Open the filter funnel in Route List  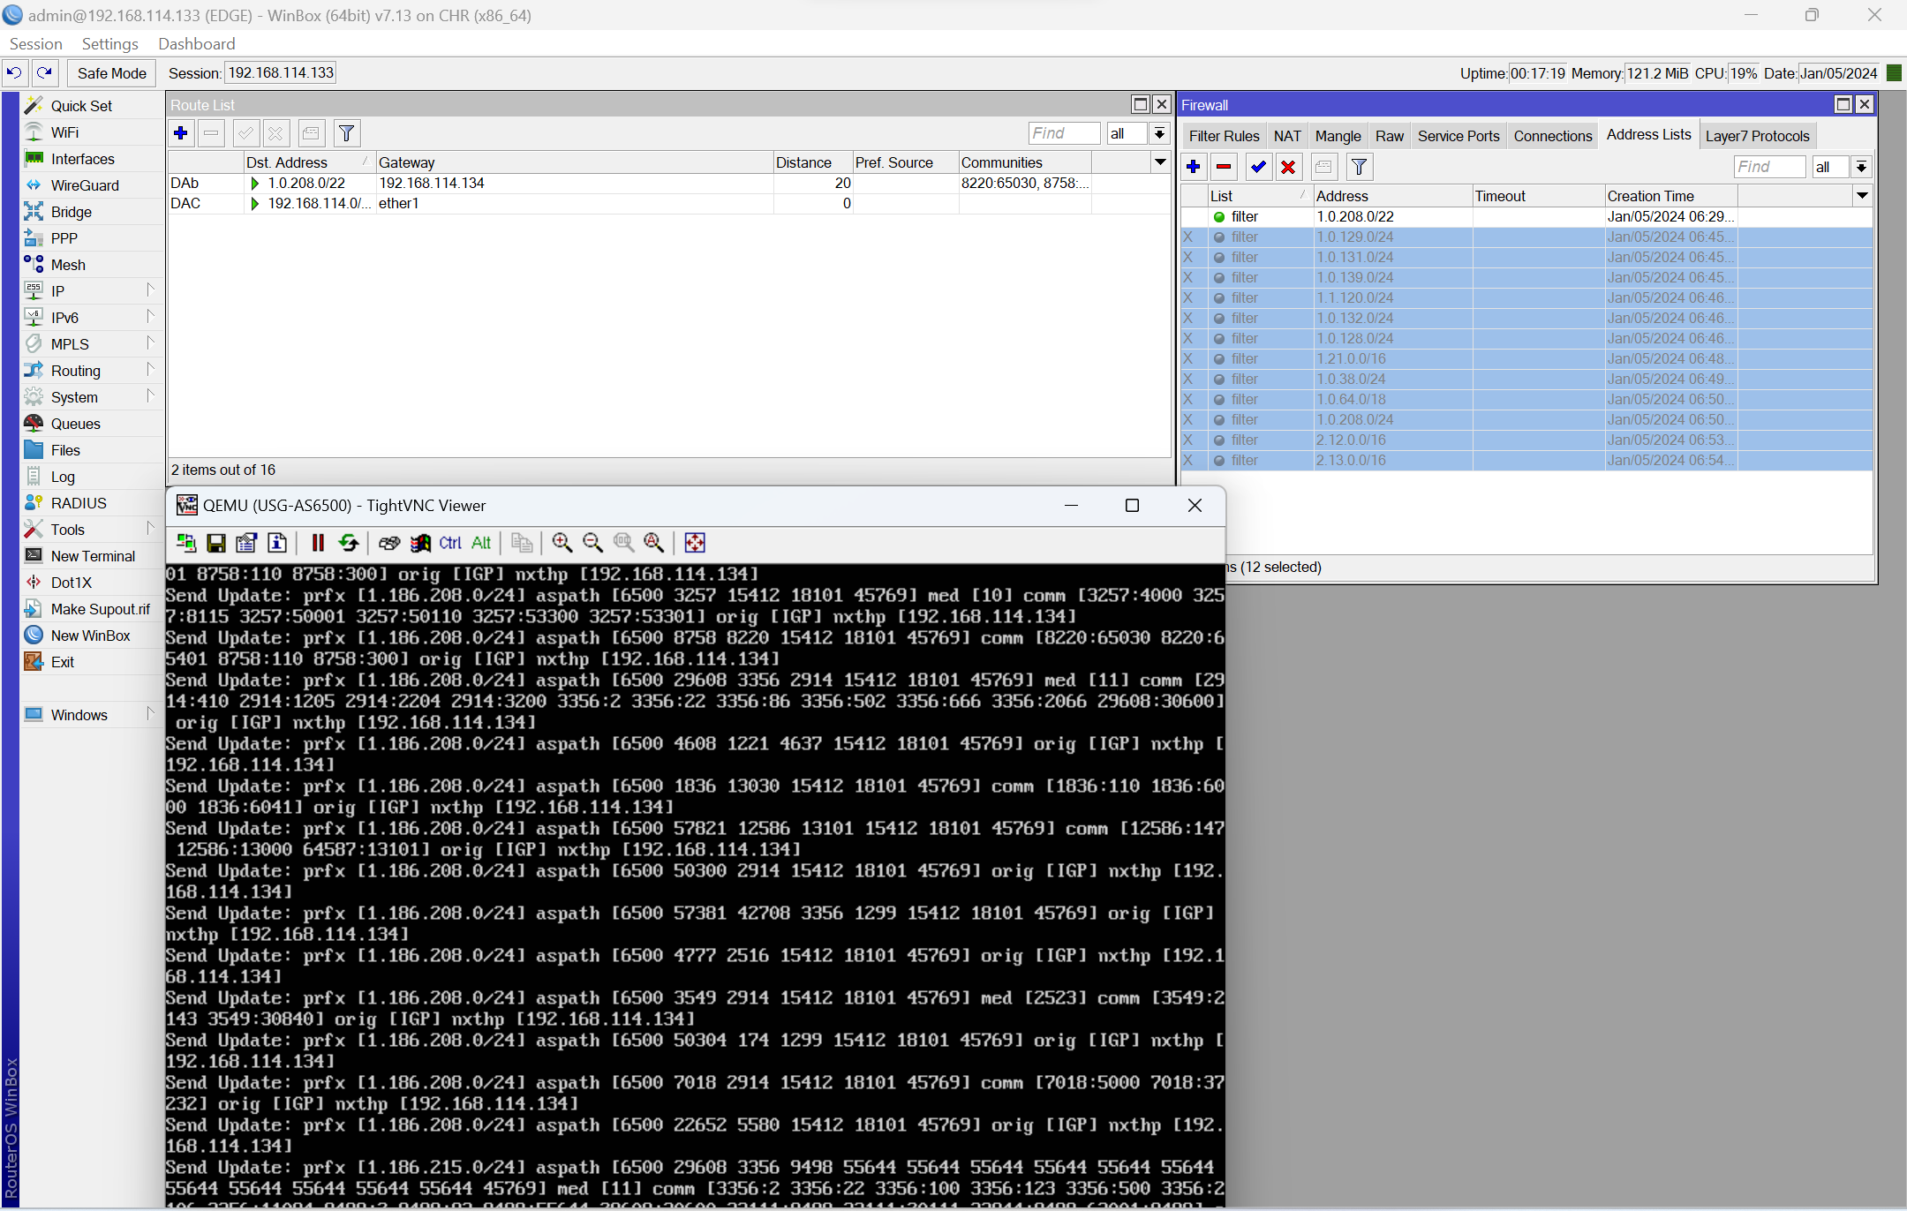pyautogui.click(x=346, y=133)
